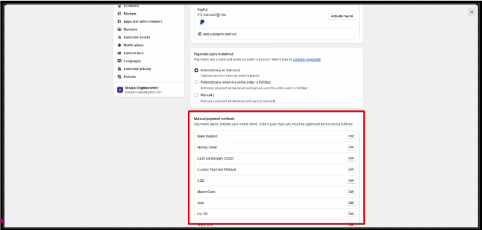The width and height of the screenshot is (482, 230).
Task: Click the Languages icon
Action: (119, 61)
